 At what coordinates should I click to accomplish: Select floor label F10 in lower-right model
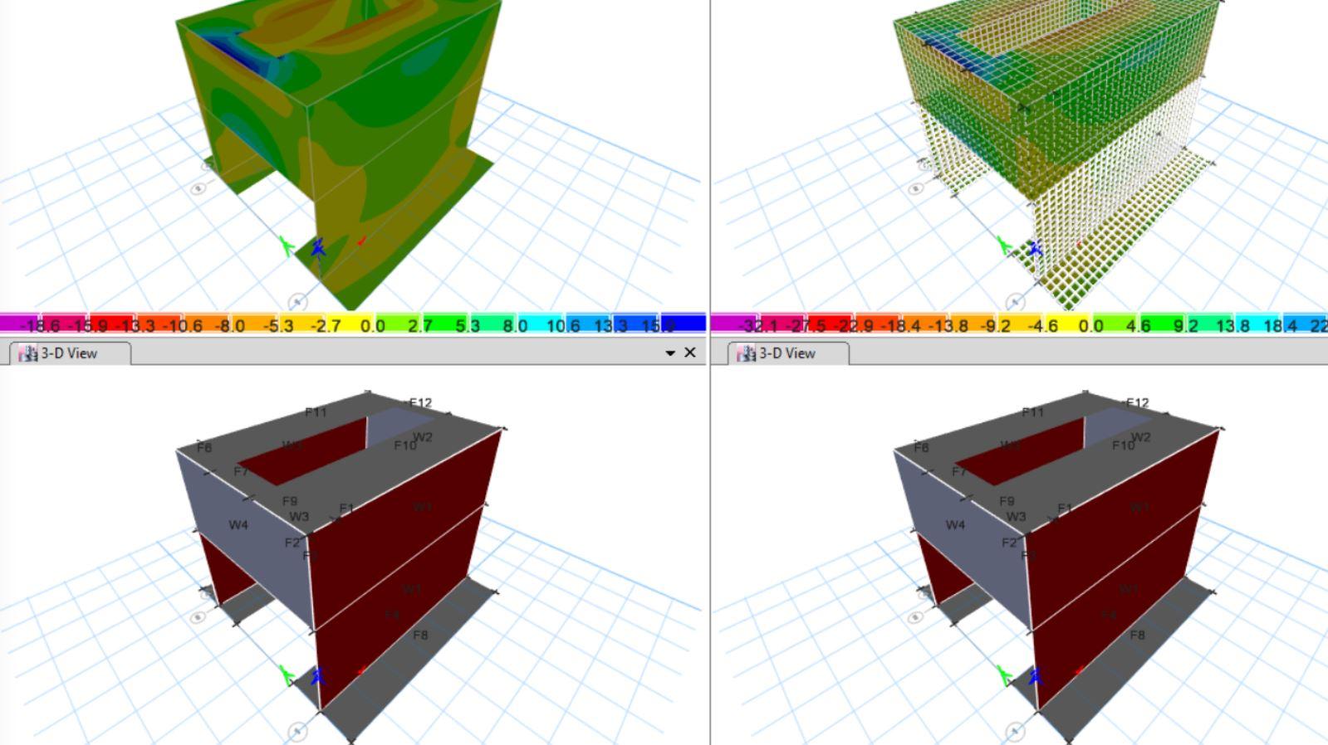pos(1124,446)
